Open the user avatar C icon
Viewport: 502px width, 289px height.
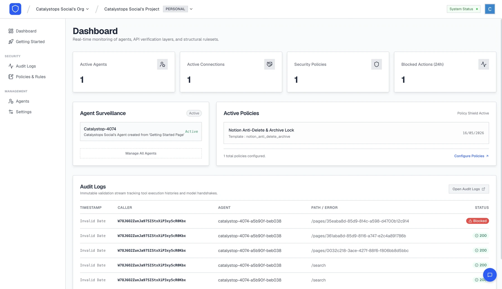pyautogui.click(x=490, y=9)
